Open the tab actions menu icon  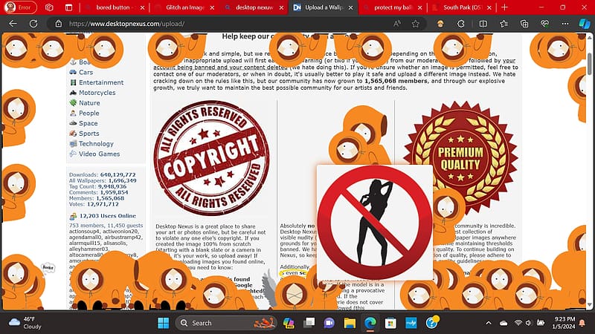click(68, 7)
